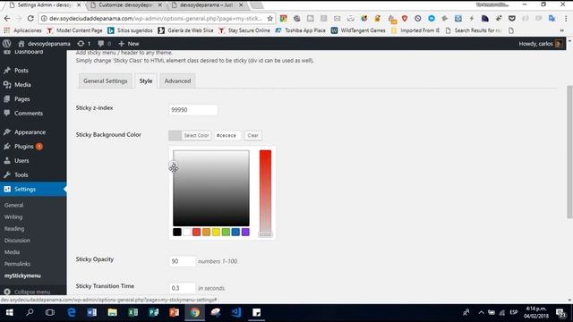Open the Imported From IE bookmarks folder

pyautogui.click(x=415, y=30)
